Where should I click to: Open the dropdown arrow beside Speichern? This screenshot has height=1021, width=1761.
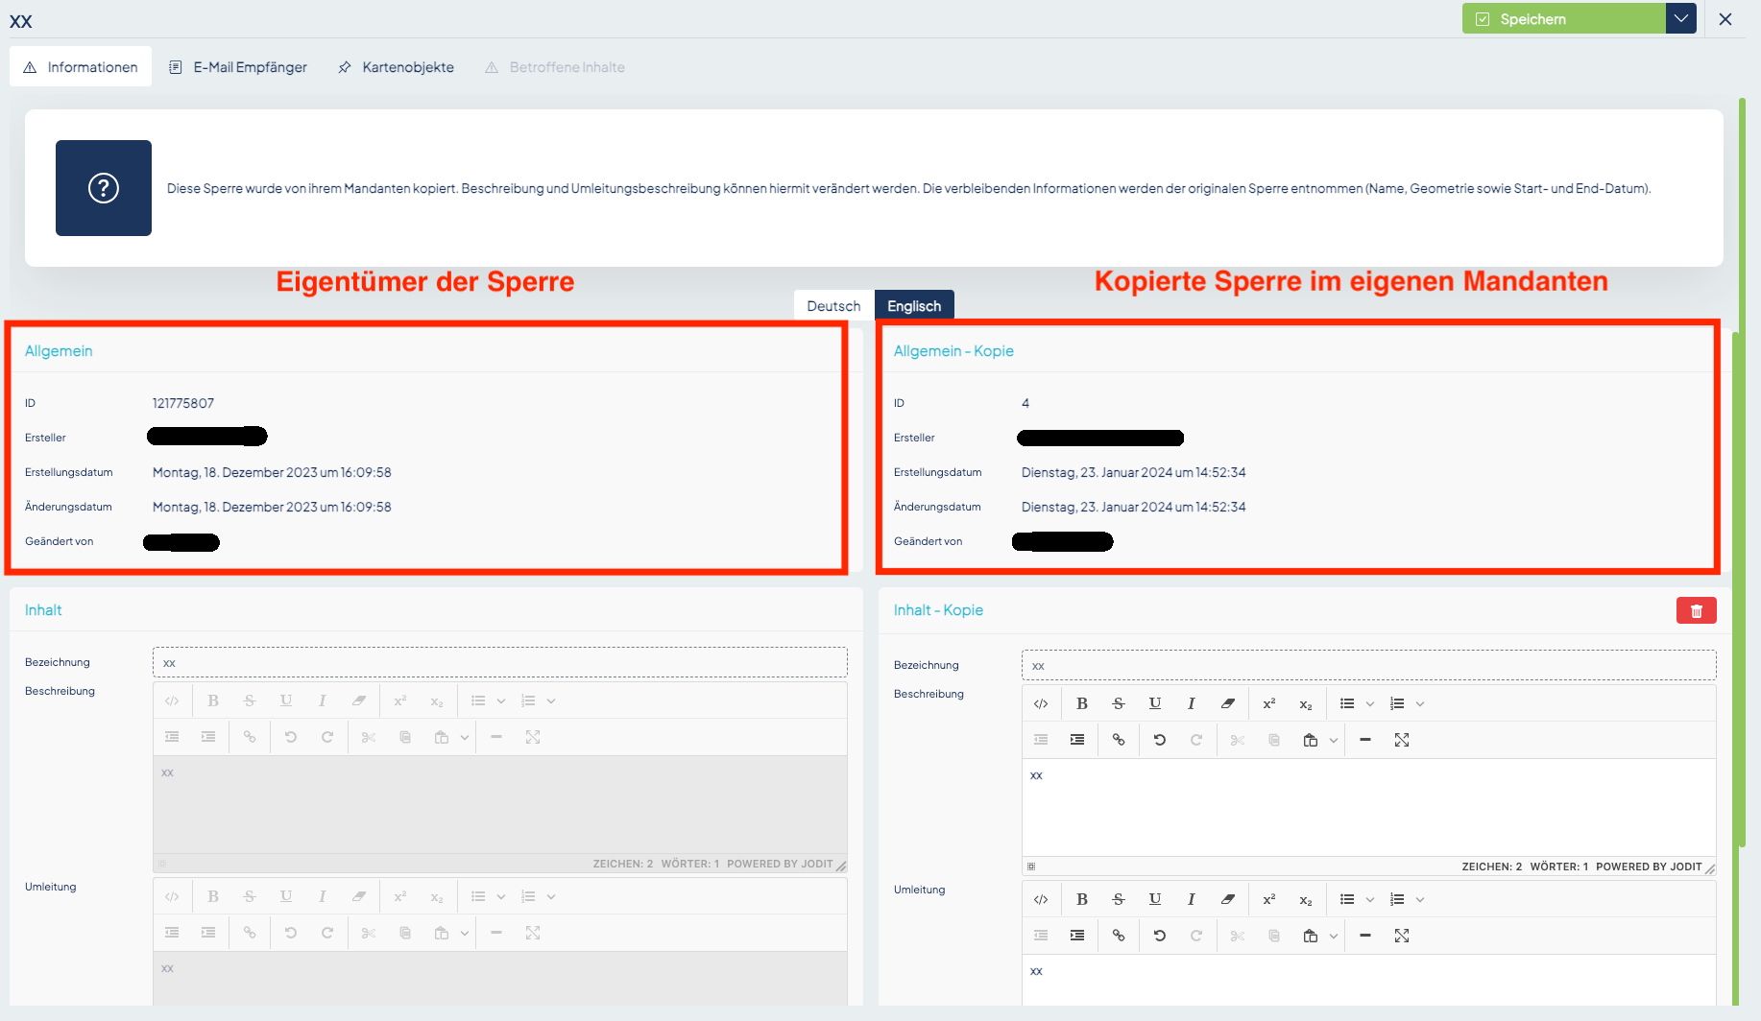tap(1680, 19)
